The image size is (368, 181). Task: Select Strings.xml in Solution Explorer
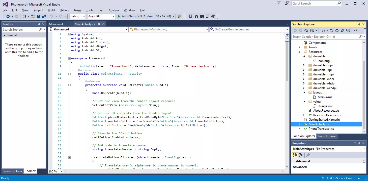[325, 106]
